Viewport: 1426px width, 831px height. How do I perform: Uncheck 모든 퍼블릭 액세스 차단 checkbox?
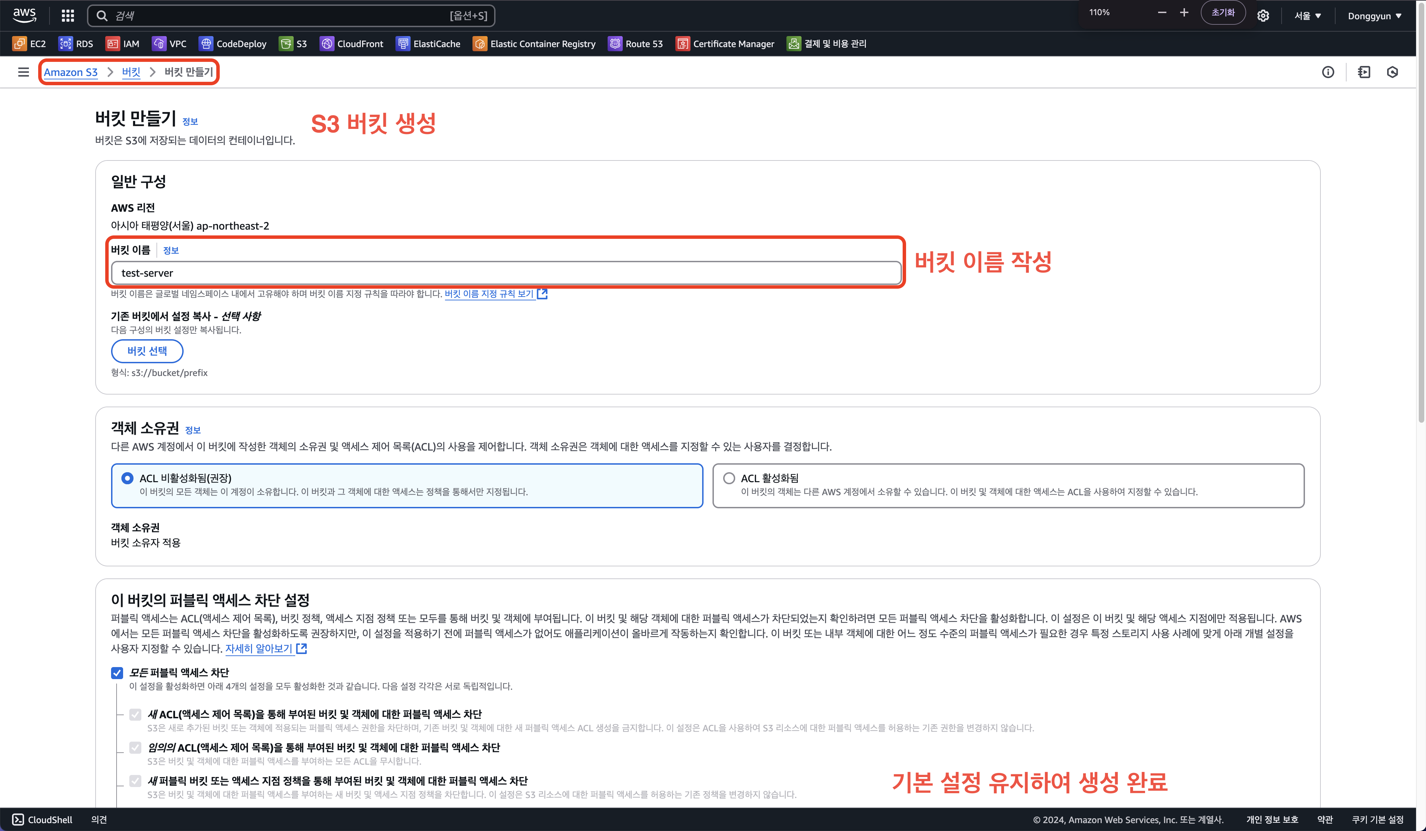[117, 673]
